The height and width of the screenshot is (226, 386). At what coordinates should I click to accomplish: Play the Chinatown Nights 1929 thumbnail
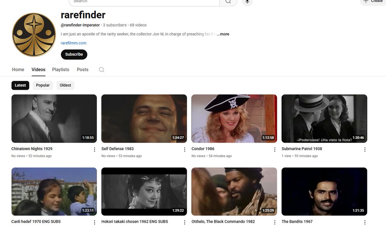click(x=54, y=118)
